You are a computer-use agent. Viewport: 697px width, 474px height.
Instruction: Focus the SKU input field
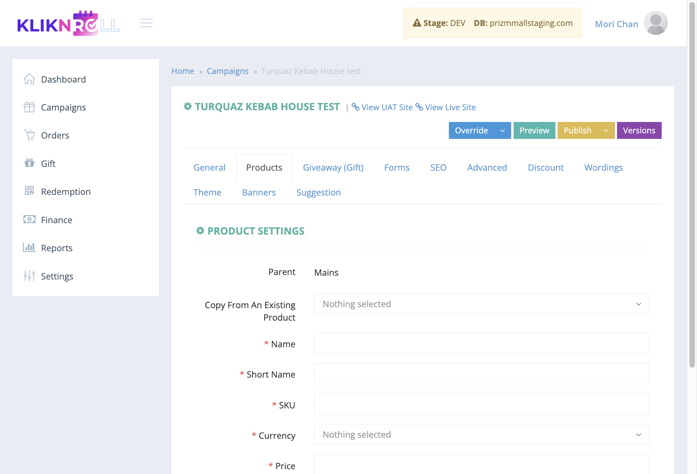[481, 404]
